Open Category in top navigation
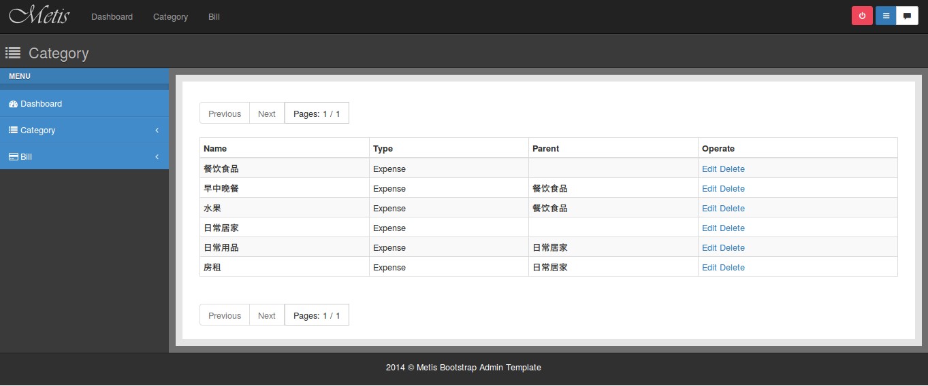 click(x=170, y=16)
